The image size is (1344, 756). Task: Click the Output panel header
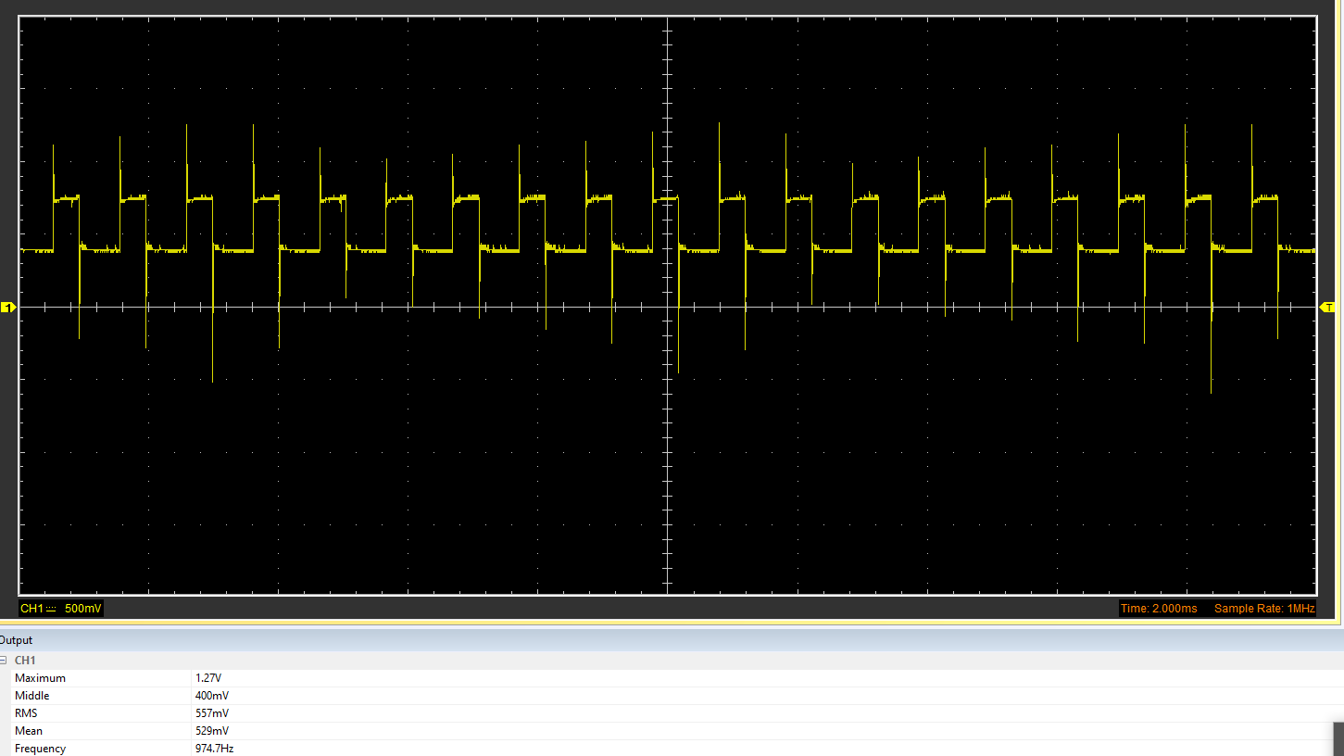click(x=17, y=640)
